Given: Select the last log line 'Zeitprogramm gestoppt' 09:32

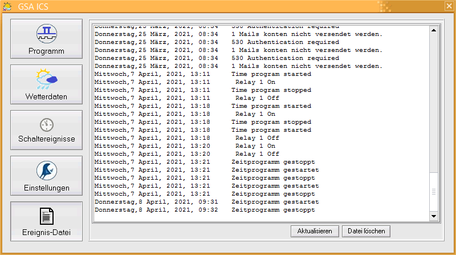Looking at the screenshot, I should click(205, 210).
